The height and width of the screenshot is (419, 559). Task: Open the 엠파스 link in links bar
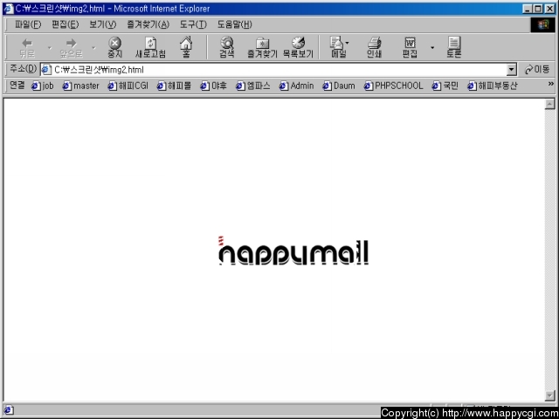coord(252,86)
